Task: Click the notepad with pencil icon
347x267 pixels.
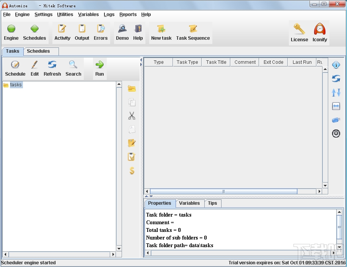Action: pos(132,143)
